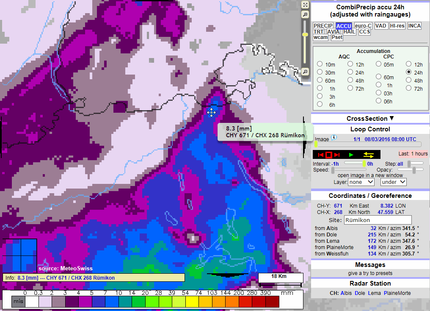Viewport: 430px width, 311px height.
Task: Open the under/over layer position dropdown
Action: (x=393, y=182)
